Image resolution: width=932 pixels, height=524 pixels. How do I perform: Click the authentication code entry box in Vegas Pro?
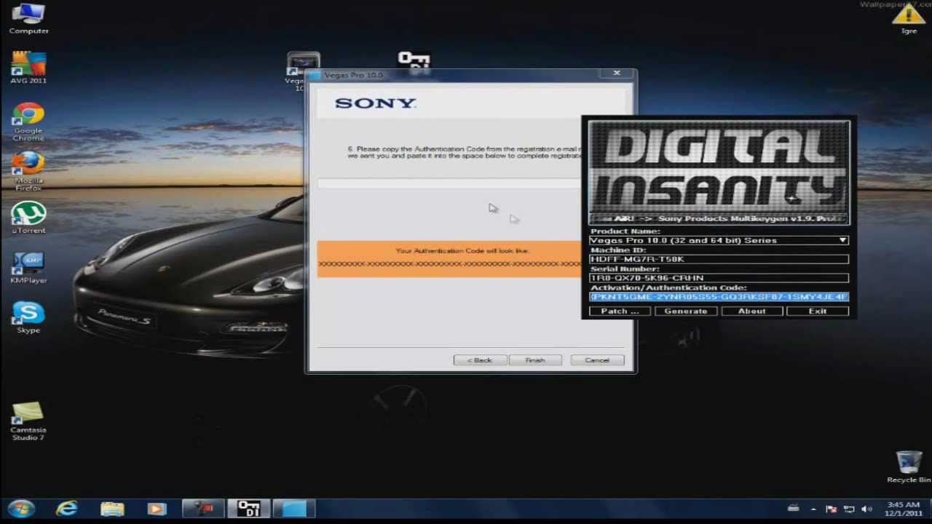point(449,183)
